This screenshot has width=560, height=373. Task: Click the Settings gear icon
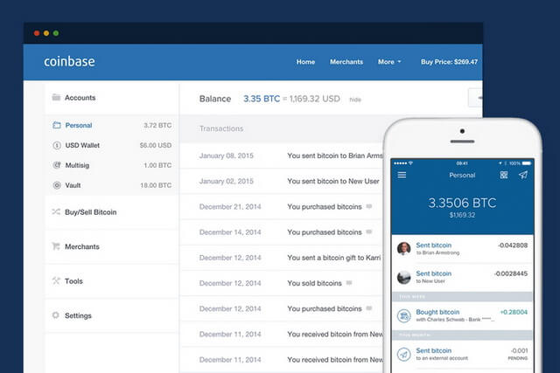pos(56,315)
